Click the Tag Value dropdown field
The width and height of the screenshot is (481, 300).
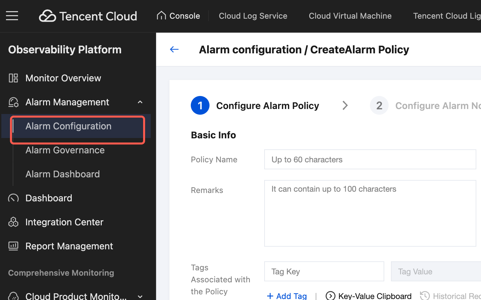[436, 271]
